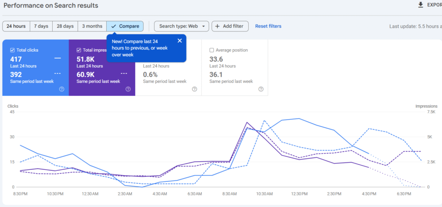
Task: Click the Reset filters link
Action: pos(268,26)
